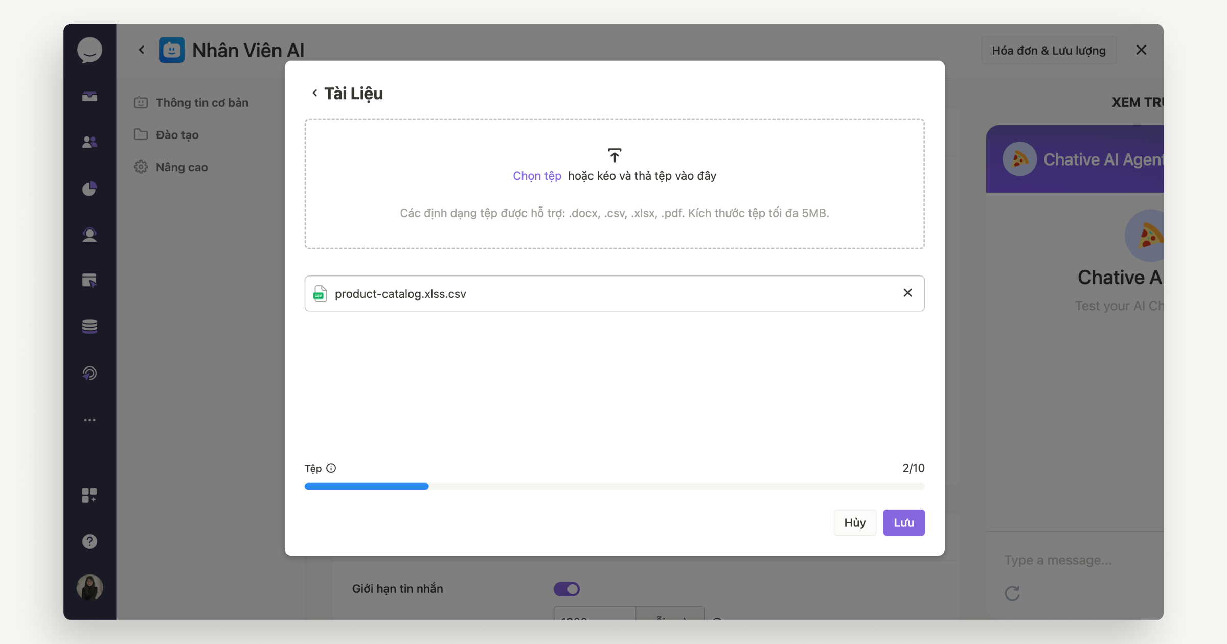
Task: Open the Nâng cao section
Action: pos(171,167)
